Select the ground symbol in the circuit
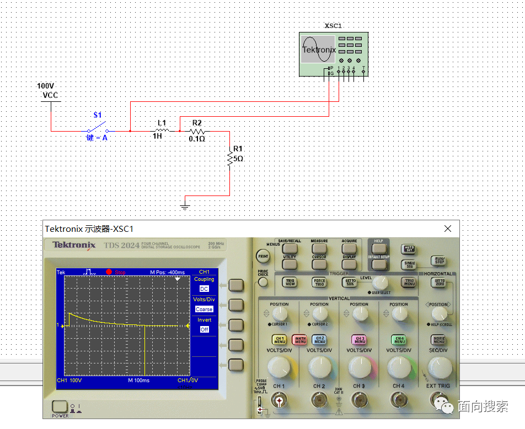Image resolution: width=525 pixels, height=429 pixels. click(185, 206)
